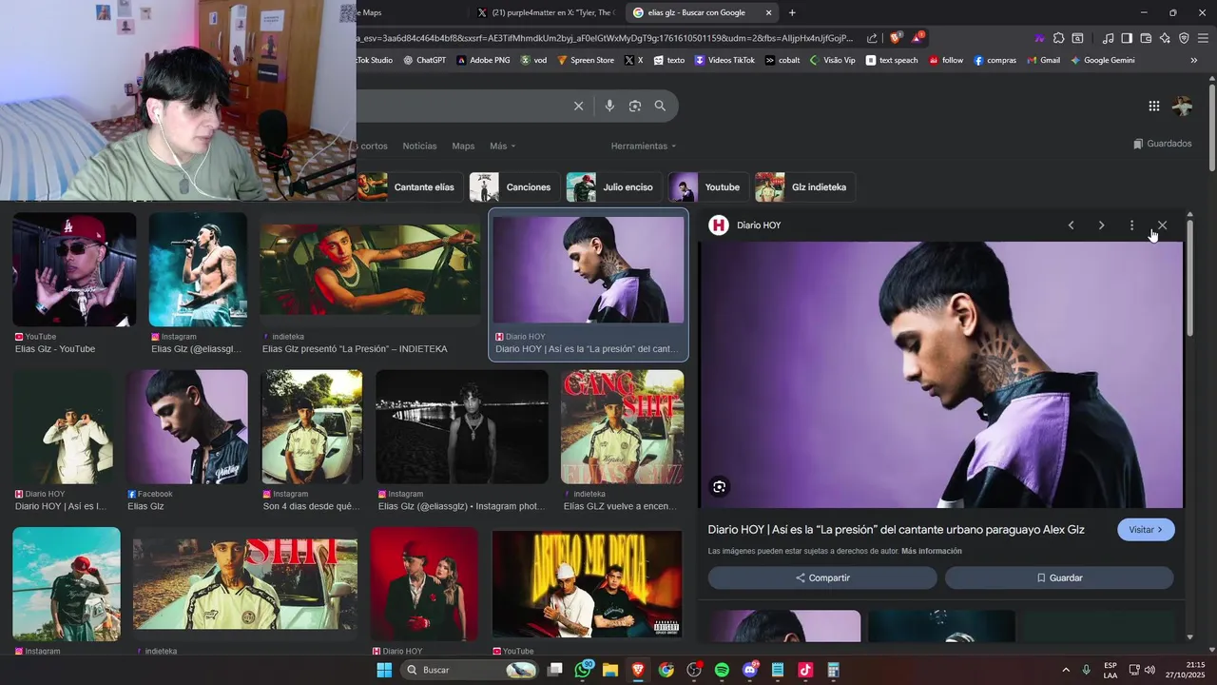
Task: Go to previous image in preview panel
Action: [x=1071, y=225]
